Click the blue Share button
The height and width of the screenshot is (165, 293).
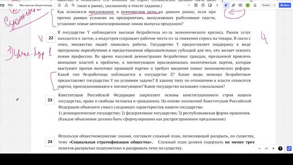[285, 5]
